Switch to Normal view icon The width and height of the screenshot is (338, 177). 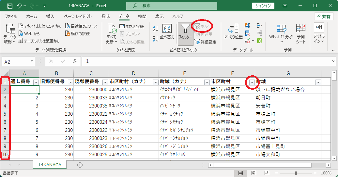tap(240, 173)
